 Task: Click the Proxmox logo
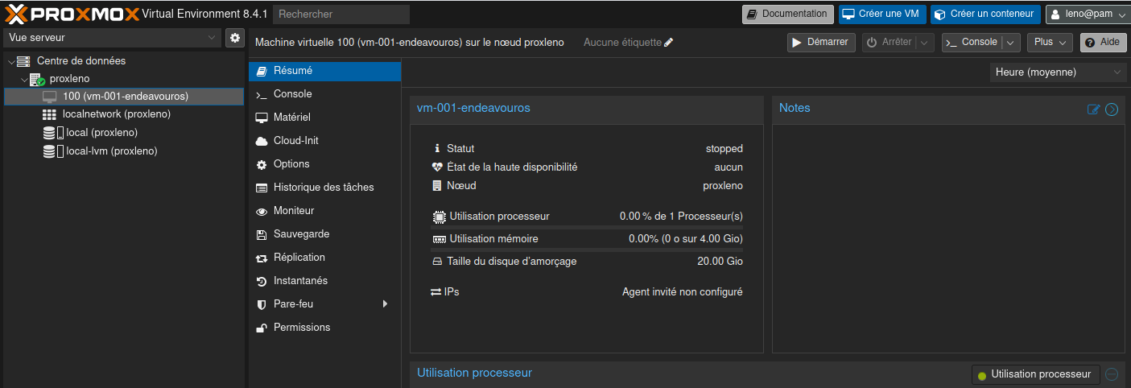tap(71, 14)
